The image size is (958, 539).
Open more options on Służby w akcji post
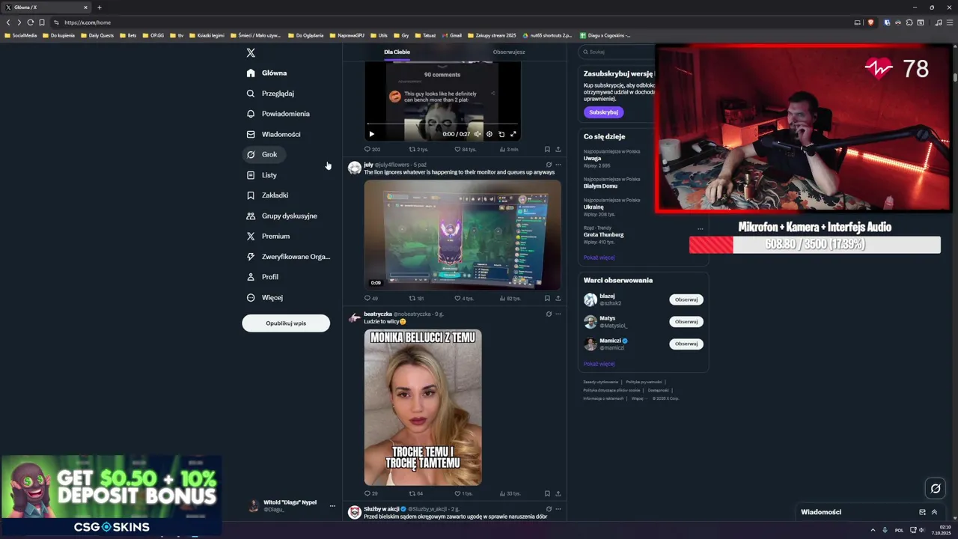558,509
